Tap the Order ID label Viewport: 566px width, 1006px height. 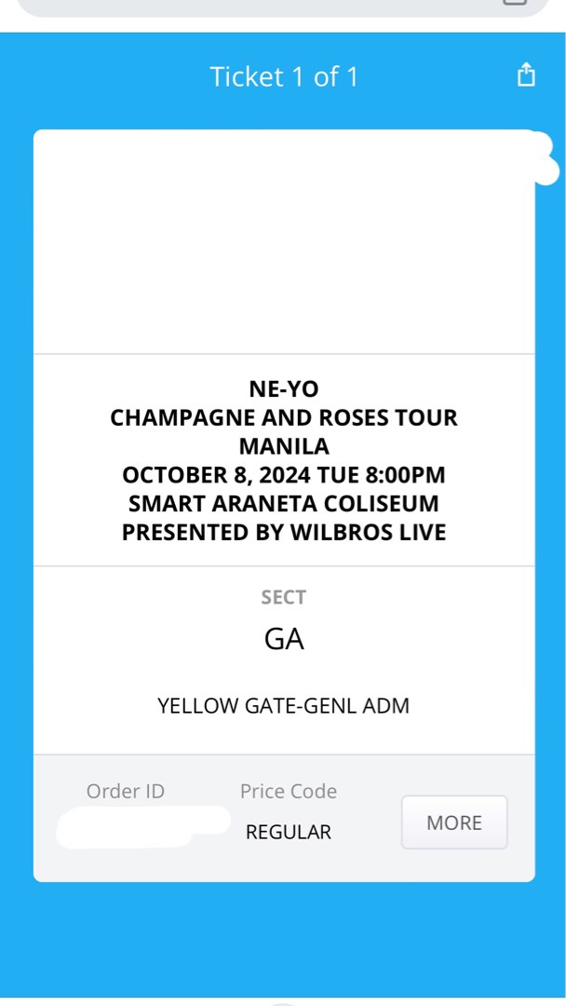(125, 790)
